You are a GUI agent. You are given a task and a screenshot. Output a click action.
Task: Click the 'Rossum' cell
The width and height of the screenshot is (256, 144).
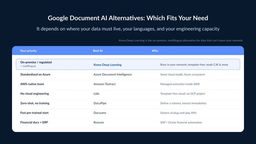99,122
